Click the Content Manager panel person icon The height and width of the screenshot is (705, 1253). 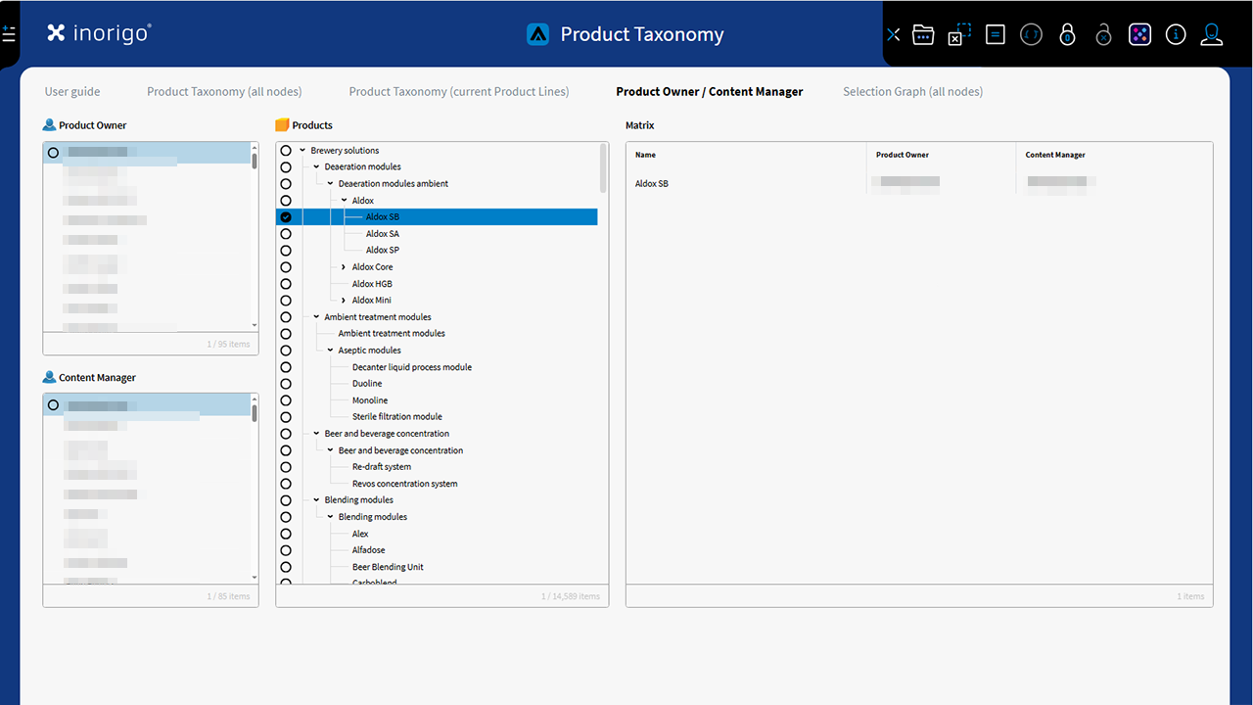tap(49, 377)
